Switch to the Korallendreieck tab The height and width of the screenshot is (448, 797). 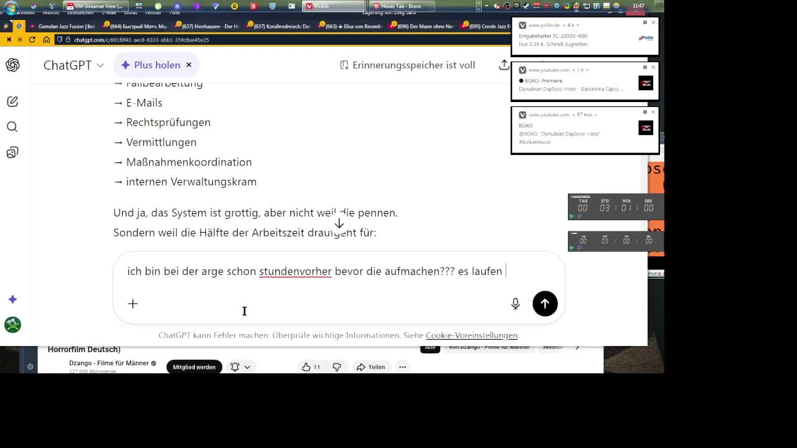278,26
